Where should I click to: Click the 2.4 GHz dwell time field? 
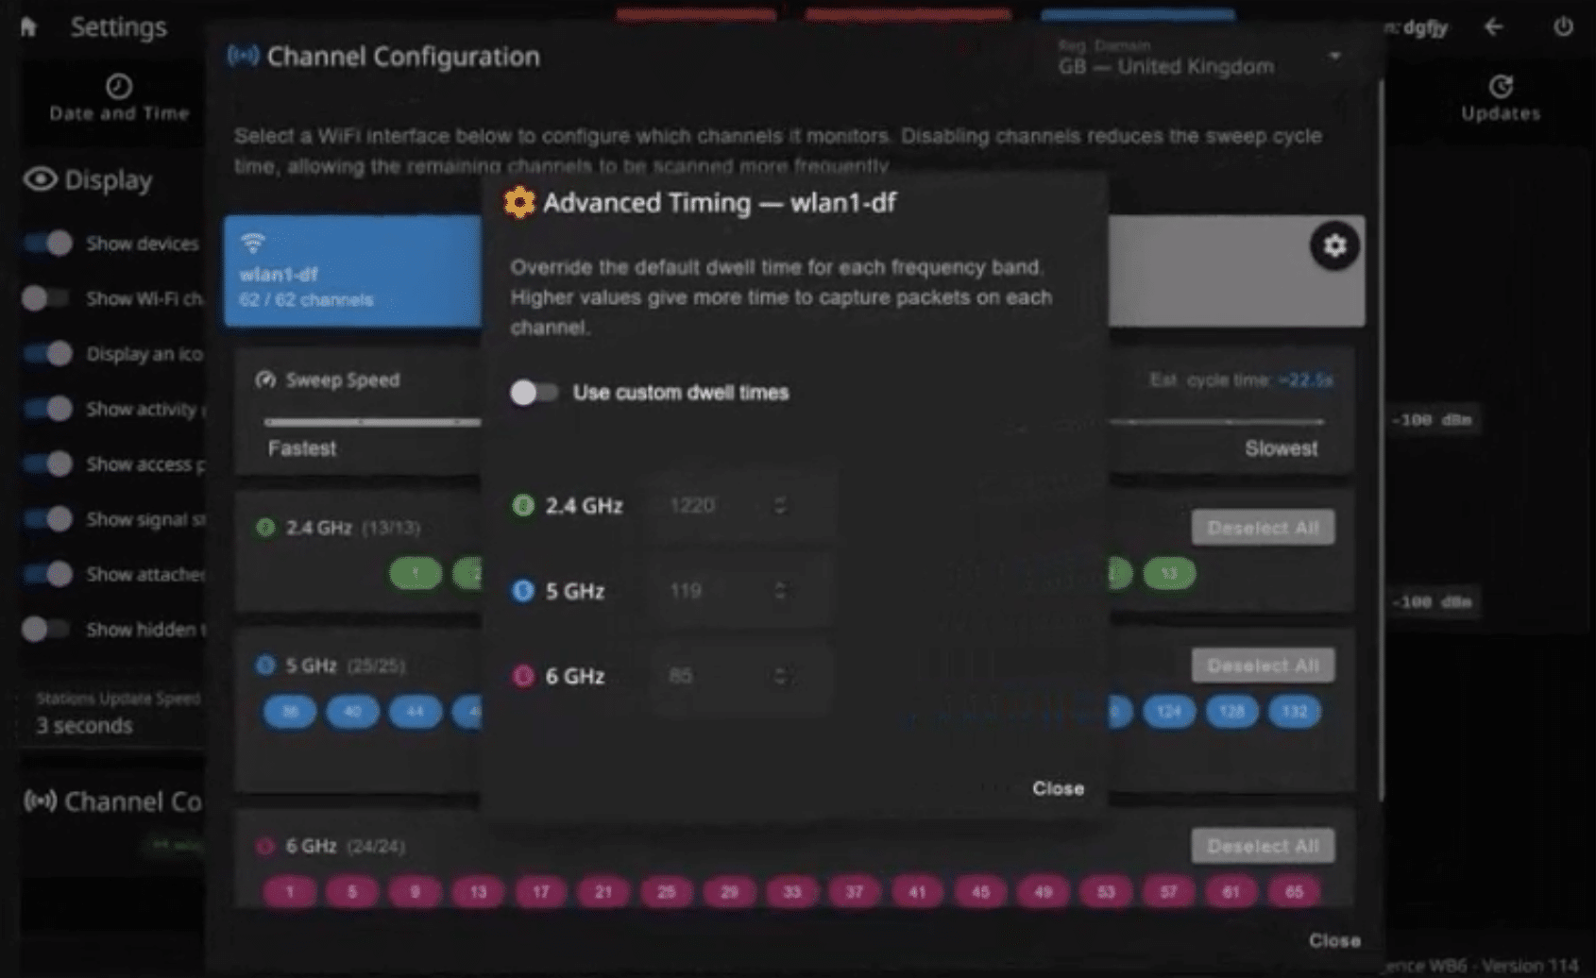[x=741, y=505]
